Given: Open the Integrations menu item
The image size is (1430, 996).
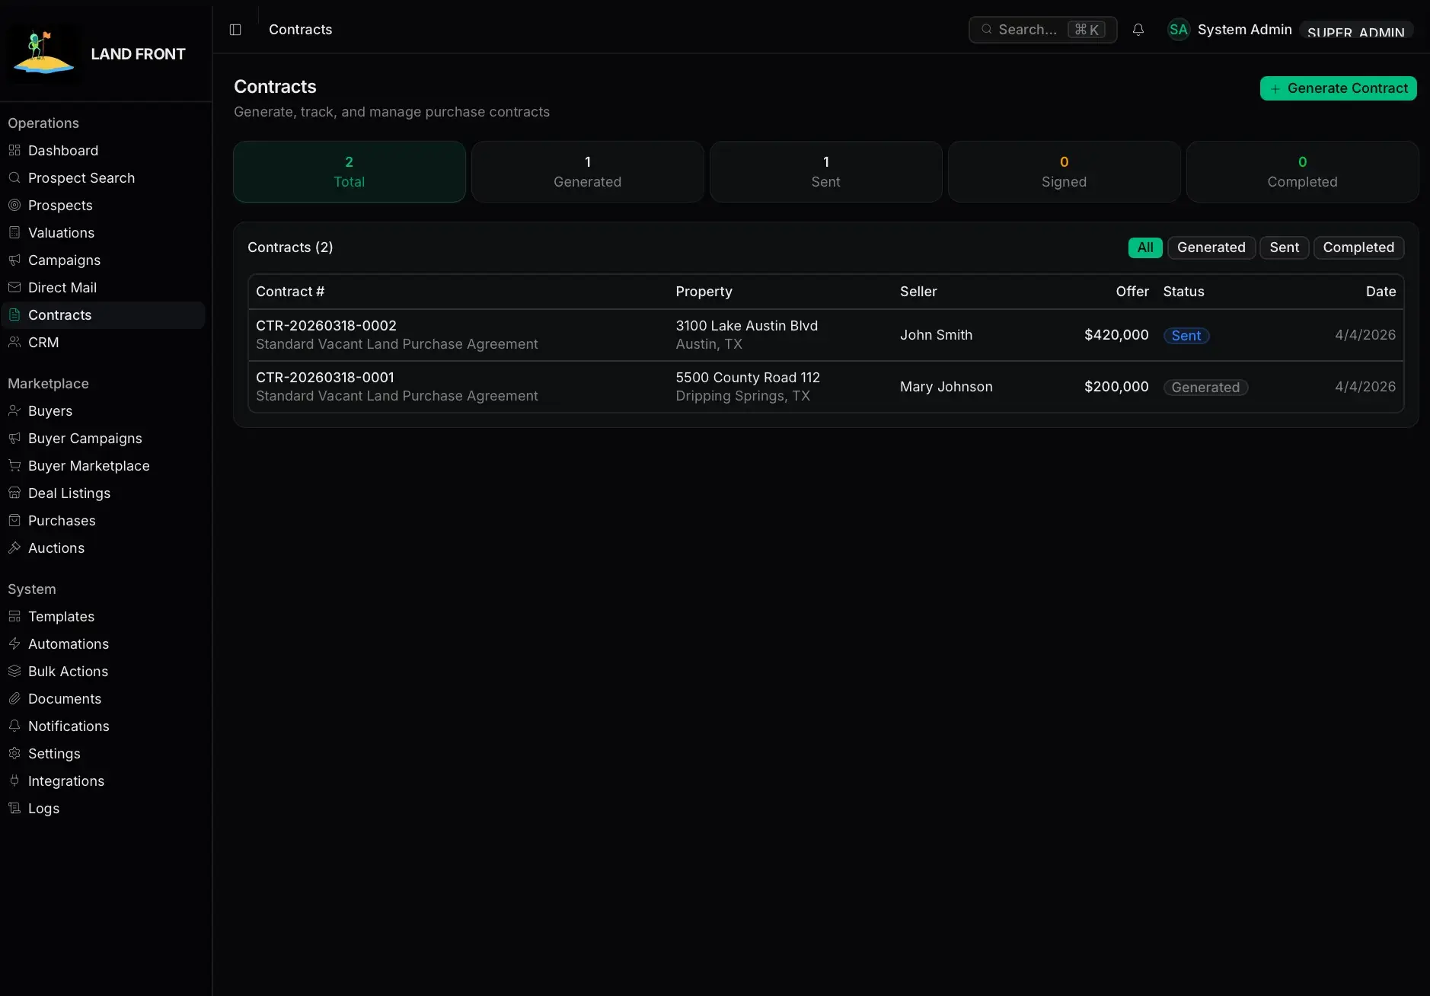Looking at the screenshot, I should tap(103, 781).
